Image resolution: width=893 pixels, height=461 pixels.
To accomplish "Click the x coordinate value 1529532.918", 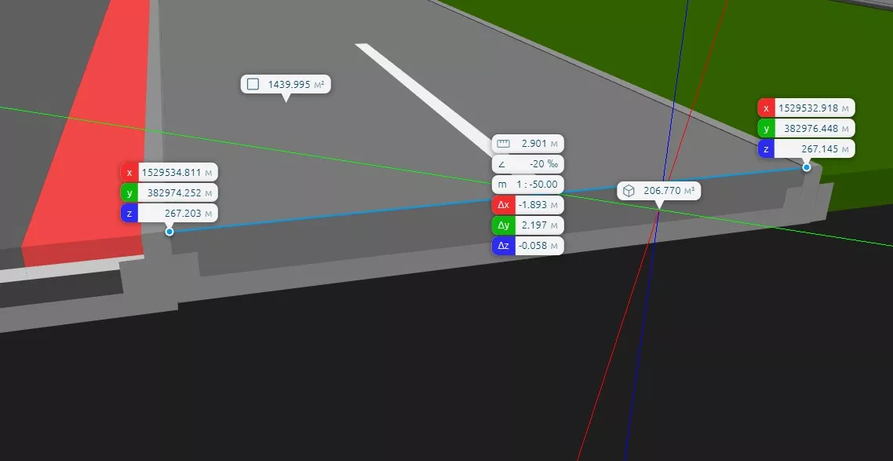I will [810, 108].
